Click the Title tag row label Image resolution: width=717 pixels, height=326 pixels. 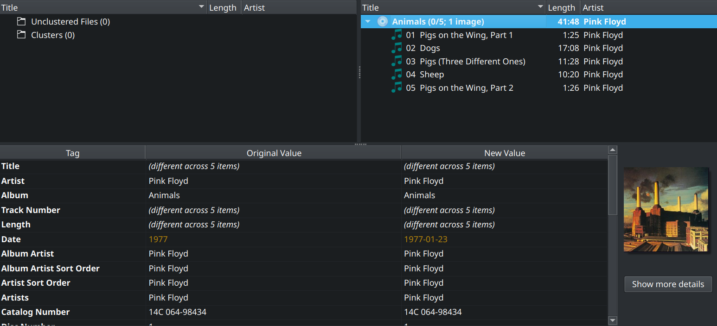click(x=10, y=166)
